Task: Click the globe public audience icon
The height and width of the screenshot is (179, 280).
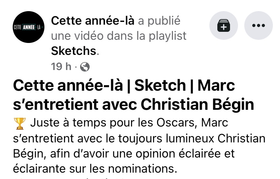Action: point(85,67)
